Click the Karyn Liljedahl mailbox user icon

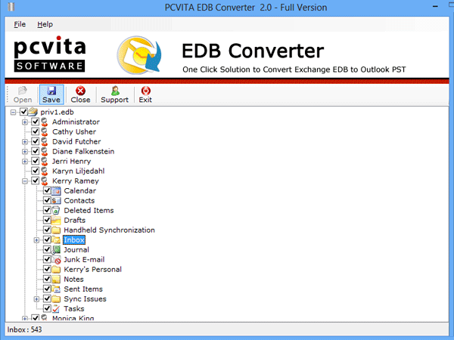tap(45, 171)
